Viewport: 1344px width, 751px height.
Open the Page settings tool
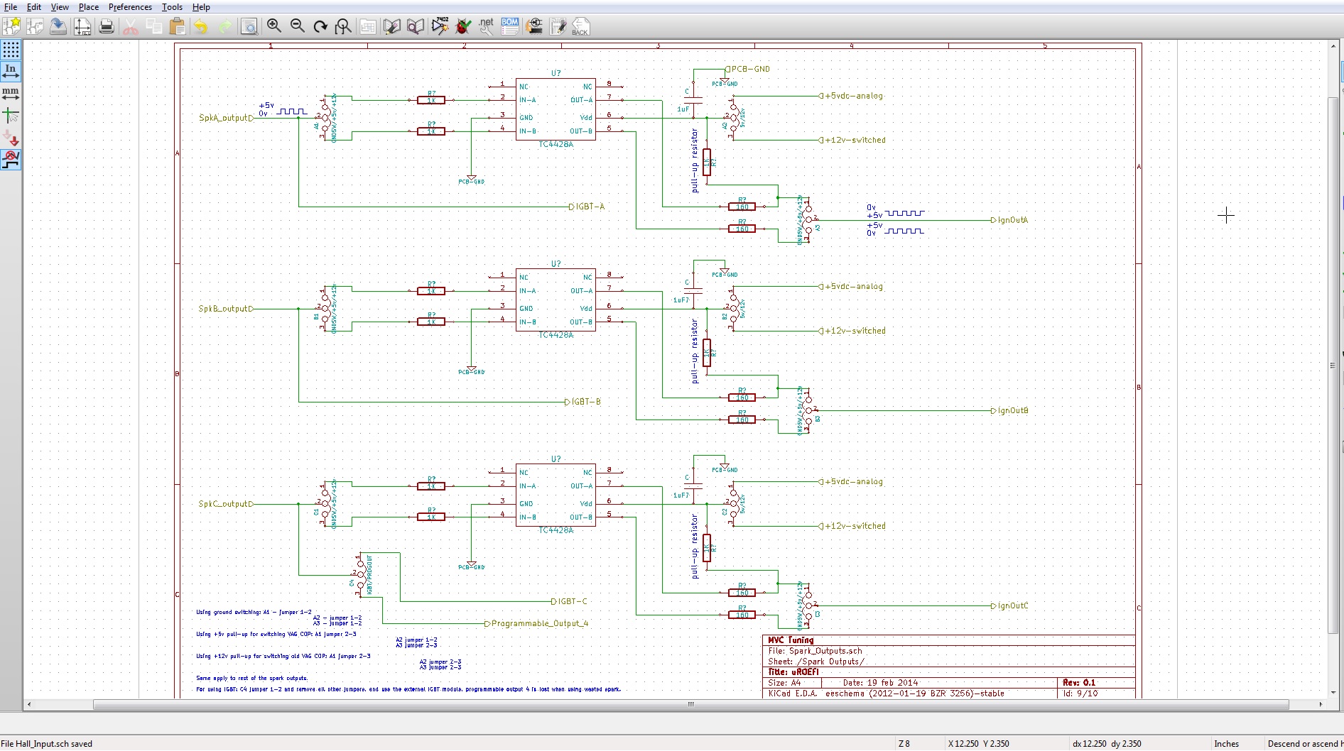tap(82, 27)
